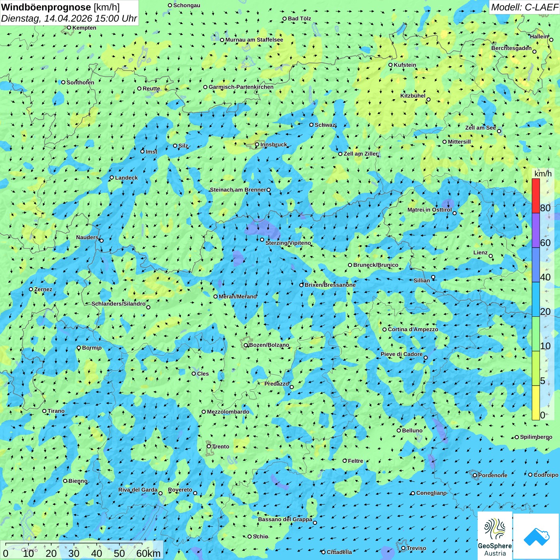Click the Tirano label
Viewport: 560px width, 560px height.
[56, 411]
